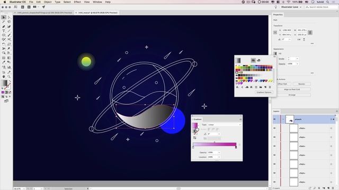Select the Ellipse shape tool
339x190 pixels.
pos(4,35)
